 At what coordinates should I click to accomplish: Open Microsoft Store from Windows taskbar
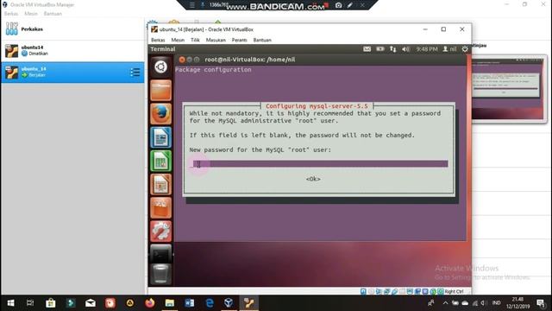[x=50, y=303]
